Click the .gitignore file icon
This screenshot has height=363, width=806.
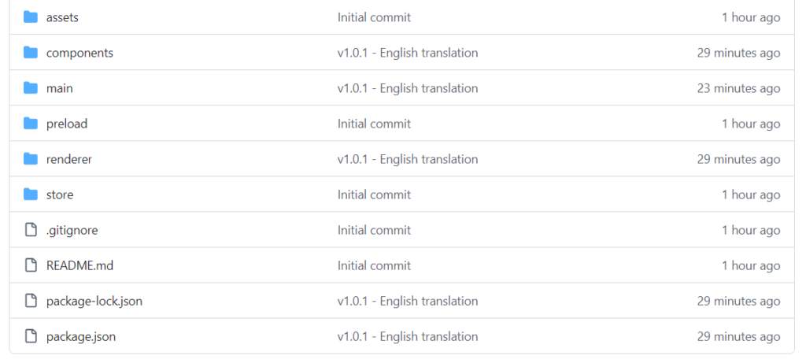(x=31, y=230)
